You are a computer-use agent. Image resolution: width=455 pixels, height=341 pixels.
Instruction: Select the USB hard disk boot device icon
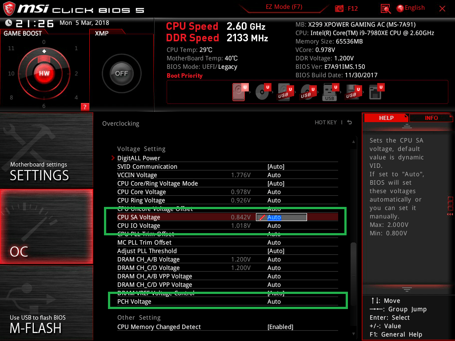click(284, 92)
